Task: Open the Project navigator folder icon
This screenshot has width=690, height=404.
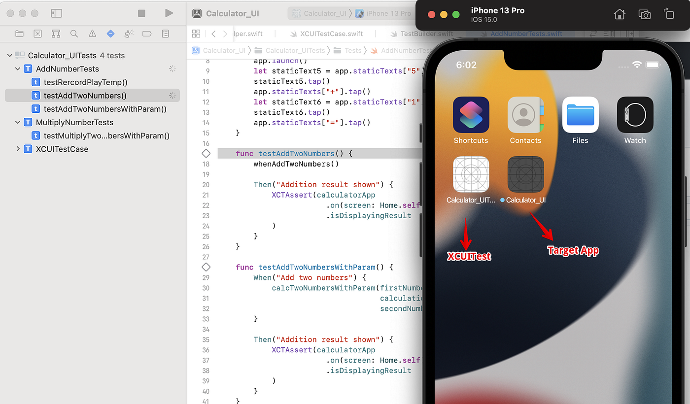Action: point(19,34)
